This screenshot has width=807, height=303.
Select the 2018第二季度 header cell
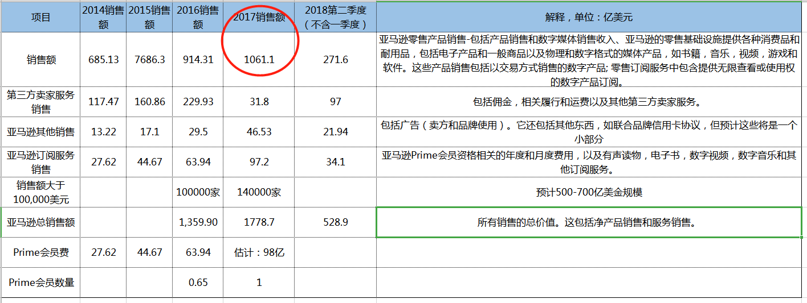click(335, 17)
